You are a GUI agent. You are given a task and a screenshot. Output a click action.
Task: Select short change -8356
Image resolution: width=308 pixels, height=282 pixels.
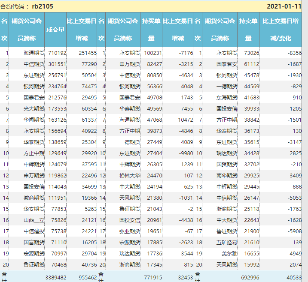(294, 53)
